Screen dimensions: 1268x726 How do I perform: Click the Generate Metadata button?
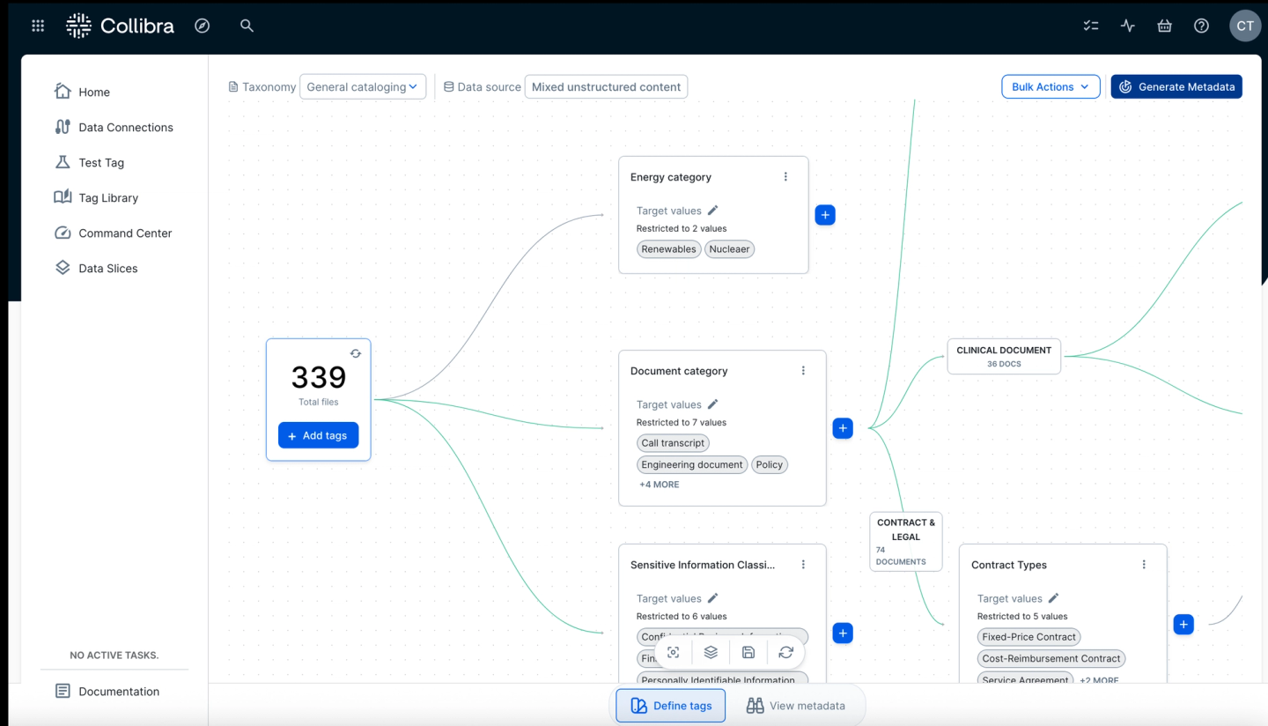pos(1176,87)
